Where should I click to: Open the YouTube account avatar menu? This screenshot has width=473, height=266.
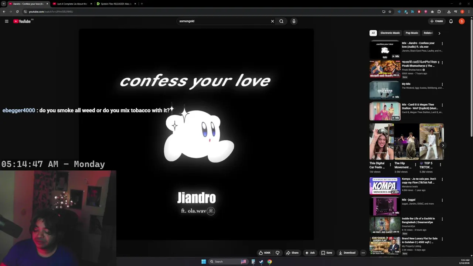coord(462,21)
